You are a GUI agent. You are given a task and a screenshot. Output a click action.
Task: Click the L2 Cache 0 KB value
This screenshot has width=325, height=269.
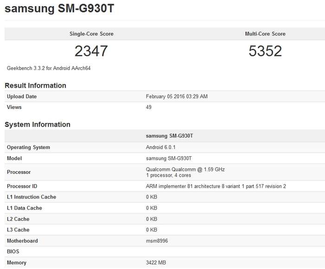click(x=151, y=219)
